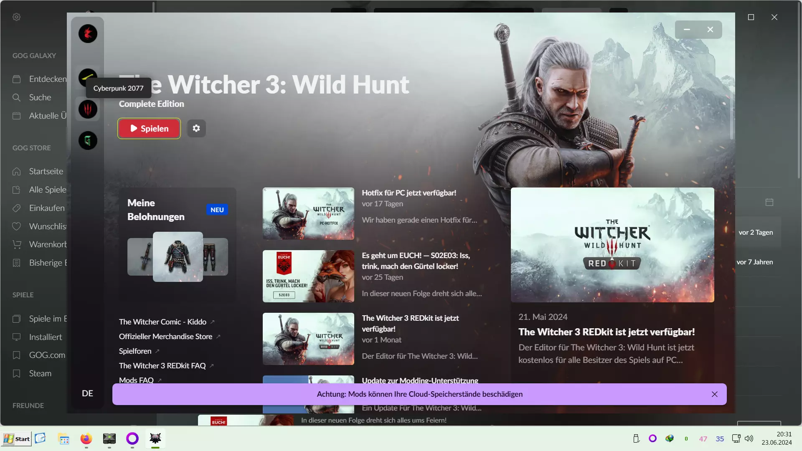Click the Warenkorb cart icon
The height and width of the screenshot is (451, 802).
(17, 244)
